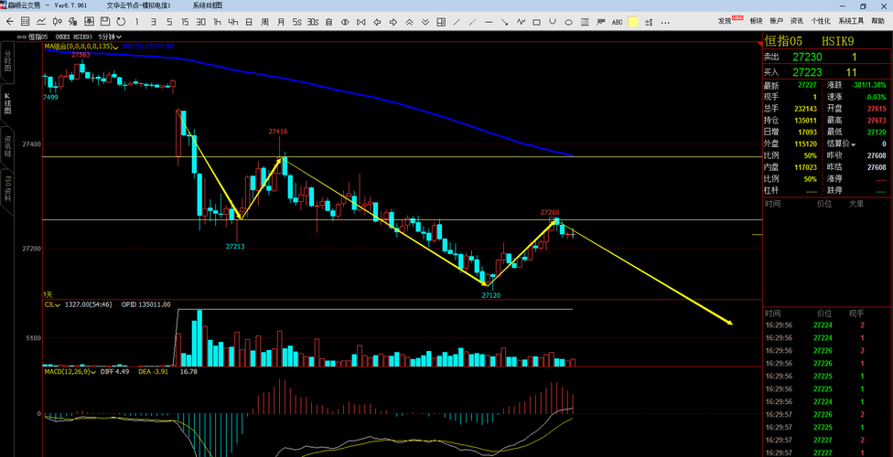Click the link chain icon beside 恒指05
Screen dimensions: 893x457
pyautogui.click(x=22, y=37)
